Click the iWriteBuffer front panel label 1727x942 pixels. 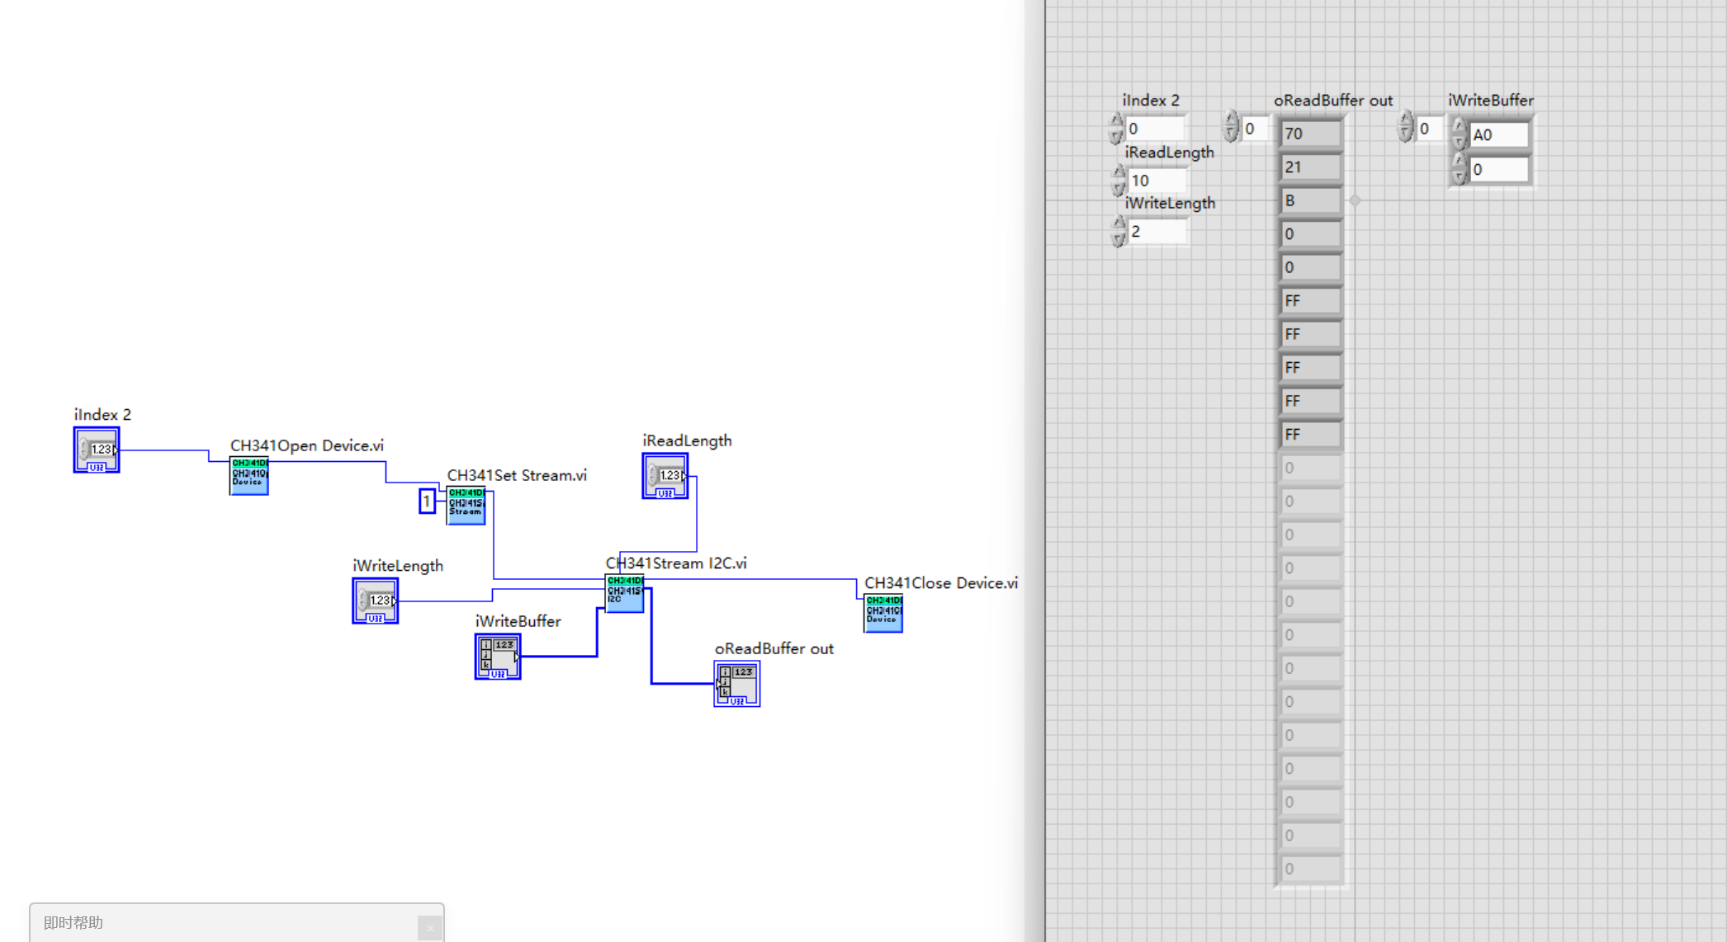(1491, 101)
